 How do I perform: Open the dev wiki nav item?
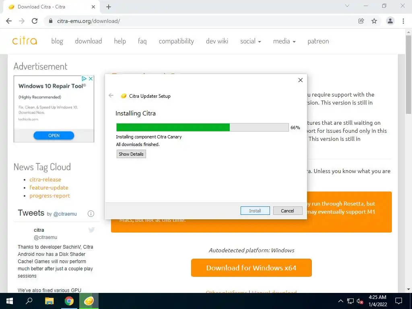coord(217,41)
